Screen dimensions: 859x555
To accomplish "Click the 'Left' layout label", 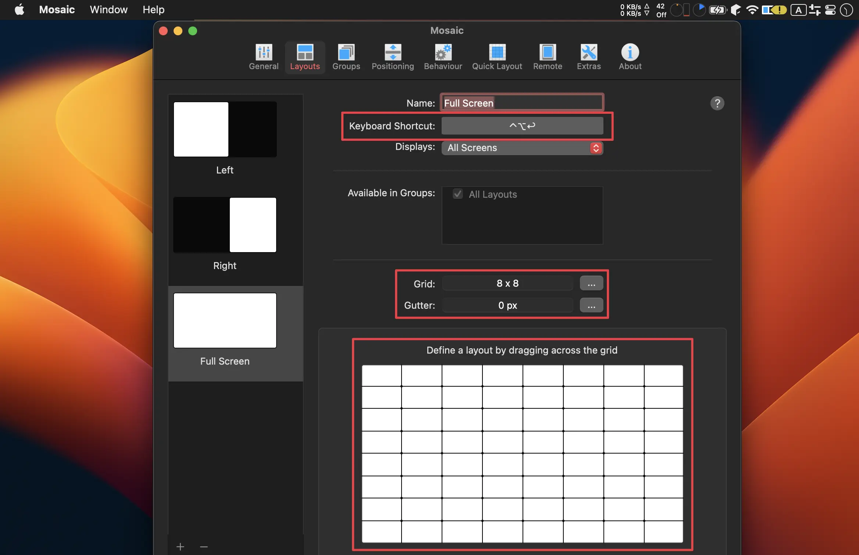I will pos(225,170).
